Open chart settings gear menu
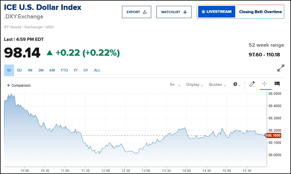The image size is (291, 174). (x=237, y=84)
